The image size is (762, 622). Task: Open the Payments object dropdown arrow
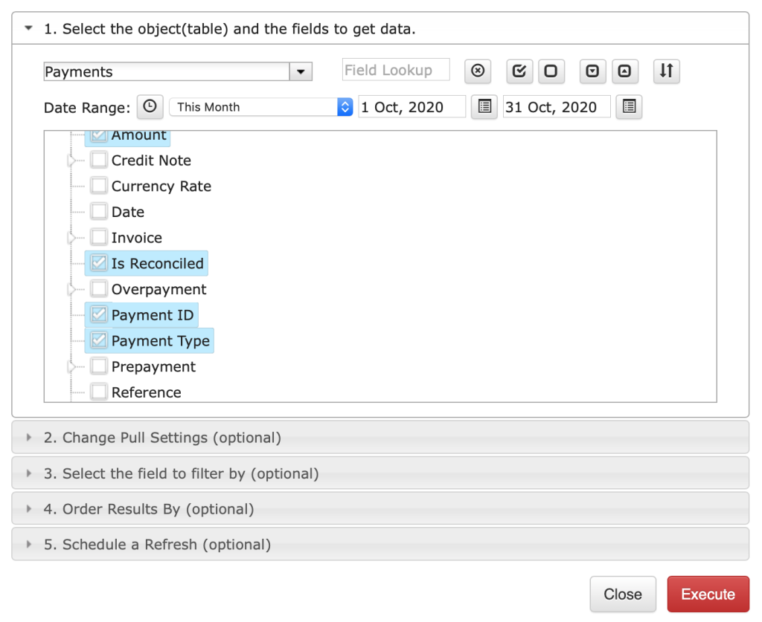click(x=301, y=72)
